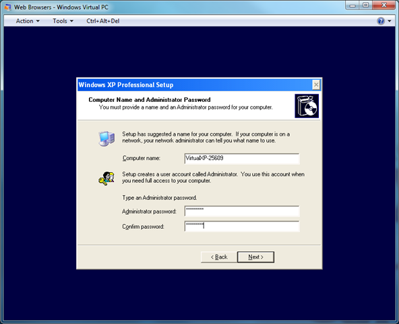Send Ctrl+Alt+Del to the virtual machine
Image resolution: width=399 pixels, height=324 pixels.
pyautogui.click(x=103, y=21)
